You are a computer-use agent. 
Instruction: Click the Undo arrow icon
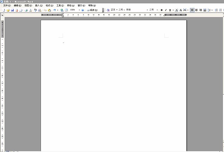(x=55, y=10)
